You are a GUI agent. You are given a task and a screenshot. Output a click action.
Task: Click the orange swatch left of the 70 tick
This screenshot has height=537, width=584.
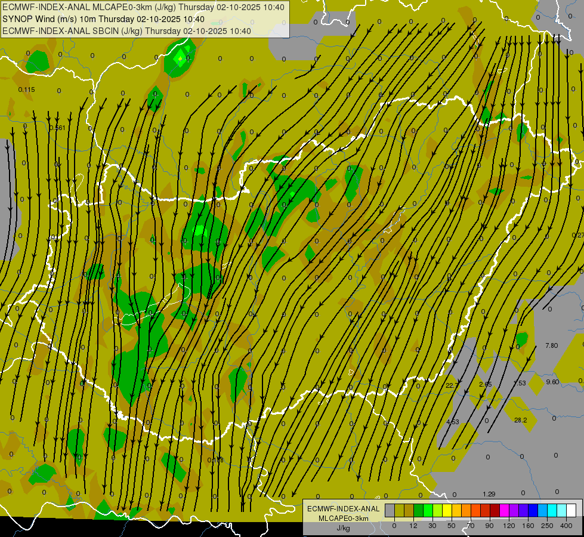coord(466,510)
